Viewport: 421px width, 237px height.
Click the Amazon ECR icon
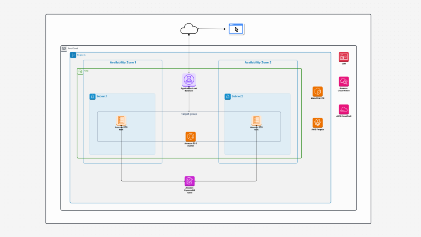317,92
